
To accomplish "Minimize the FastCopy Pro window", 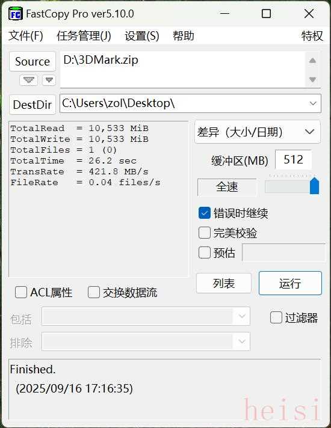I will [x=224, y=13].
